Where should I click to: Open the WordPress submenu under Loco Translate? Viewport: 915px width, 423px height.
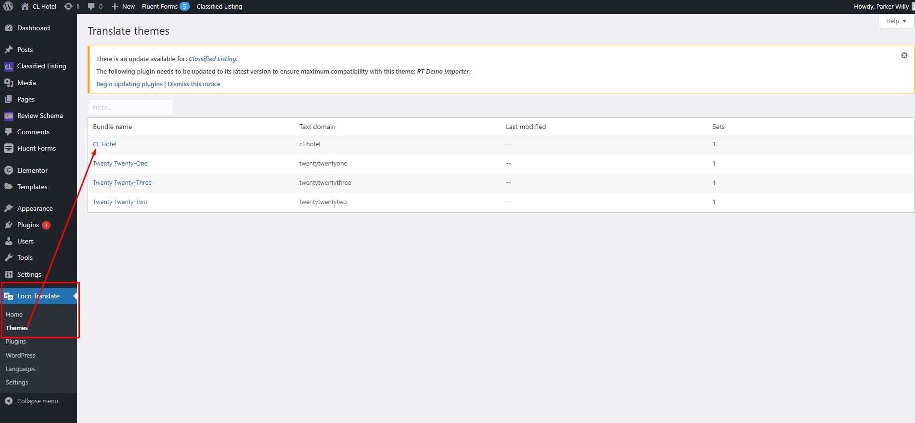[x=21, y=355]
